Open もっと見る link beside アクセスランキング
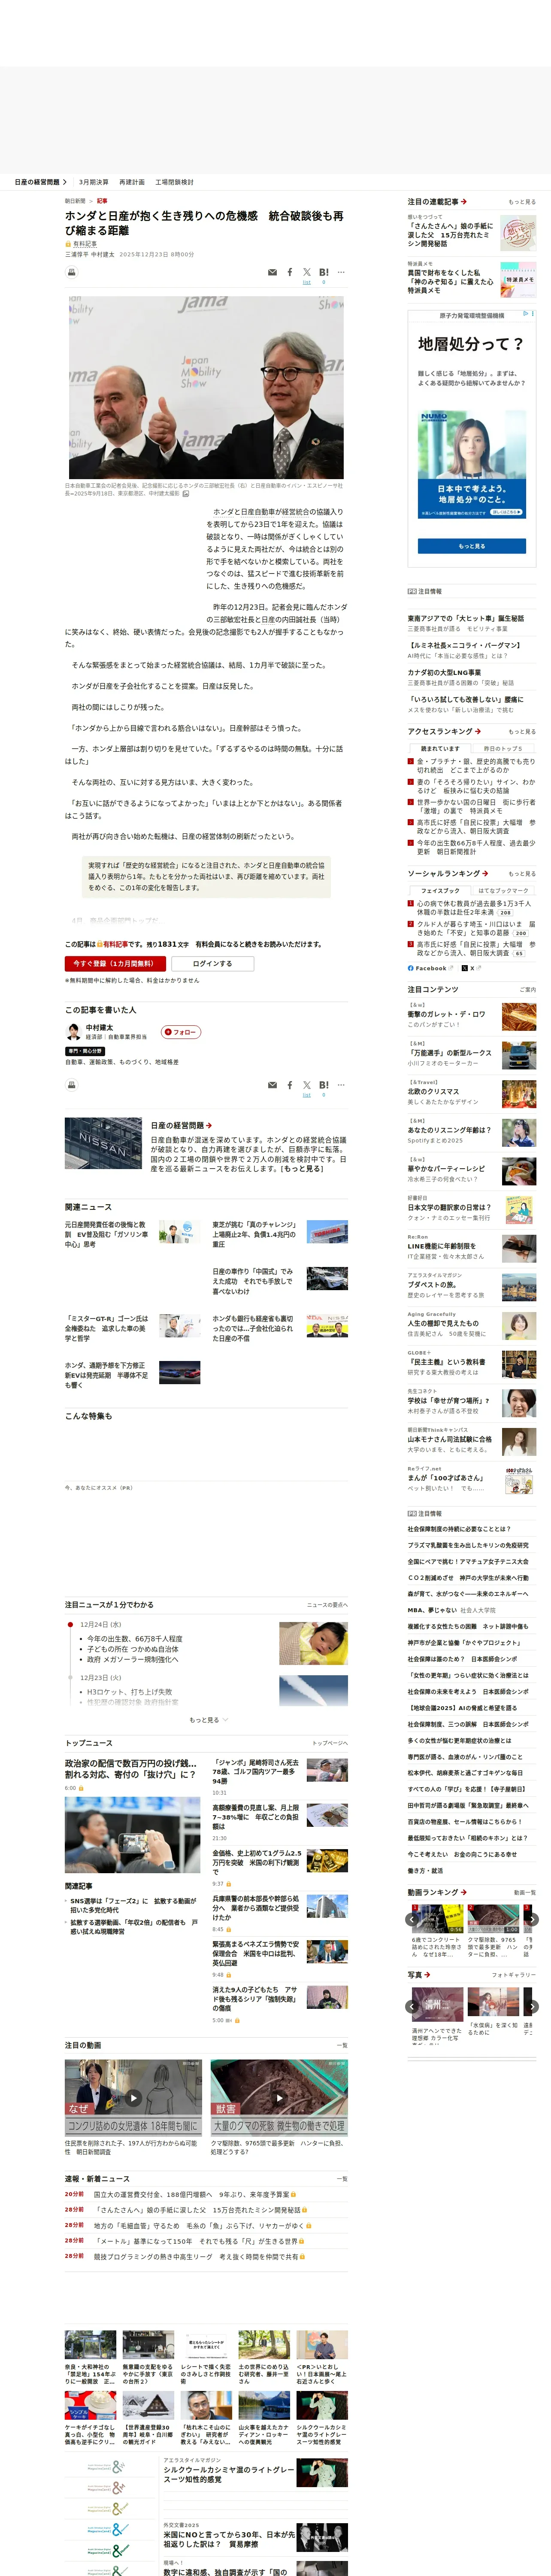This screenshot has width=551, height=2576. pyautogui.click(x=521, y=732)
